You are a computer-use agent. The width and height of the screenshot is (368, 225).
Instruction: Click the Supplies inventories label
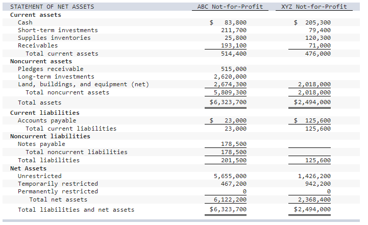click(54, 38)
